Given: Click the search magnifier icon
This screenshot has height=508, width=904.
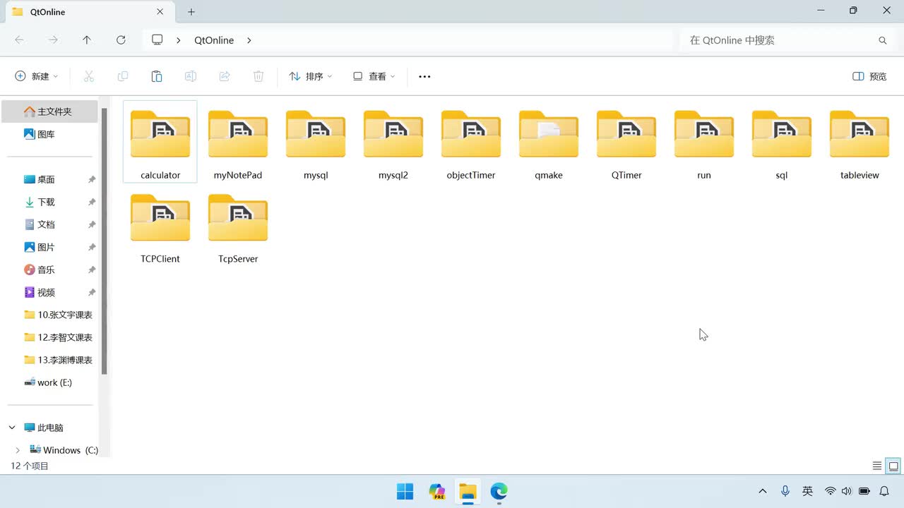Looking at the screenshot, I should [x=882, y=40].
